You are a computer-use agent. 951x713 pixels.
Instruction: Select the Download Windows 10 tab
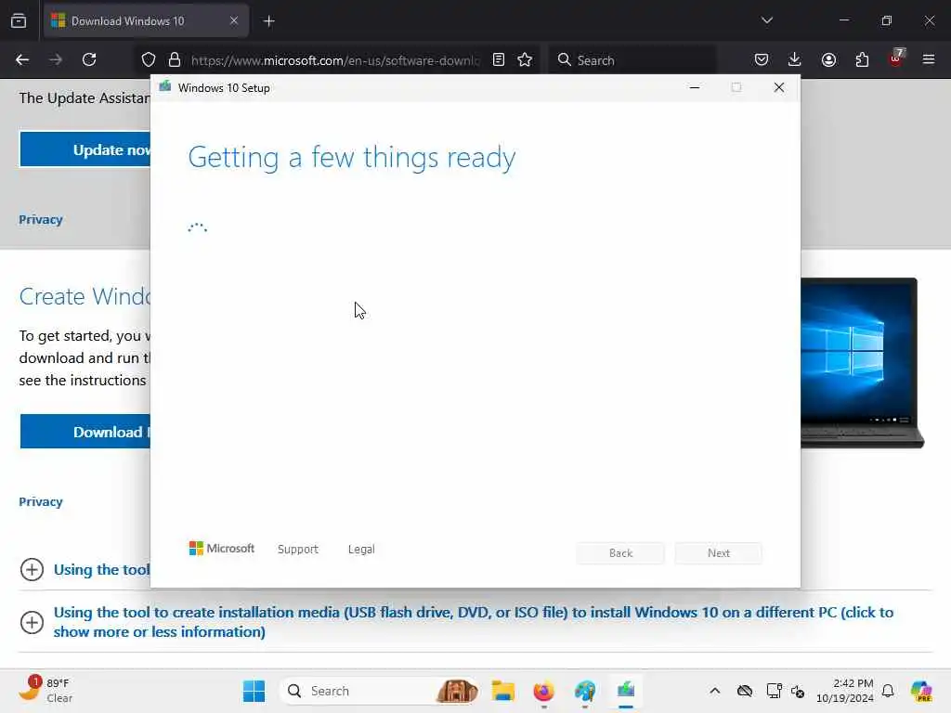[x=146, y=20]
